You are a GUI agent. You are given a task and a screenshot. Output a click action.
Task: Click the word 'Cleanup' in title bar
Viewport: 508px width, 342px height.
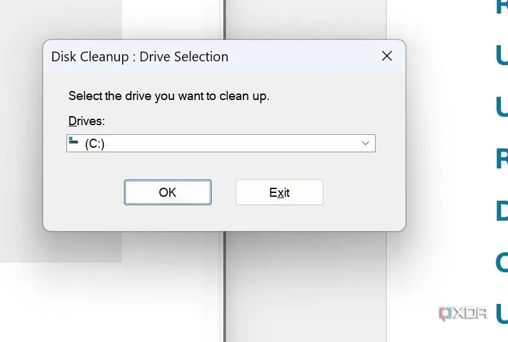pos(105,57)
